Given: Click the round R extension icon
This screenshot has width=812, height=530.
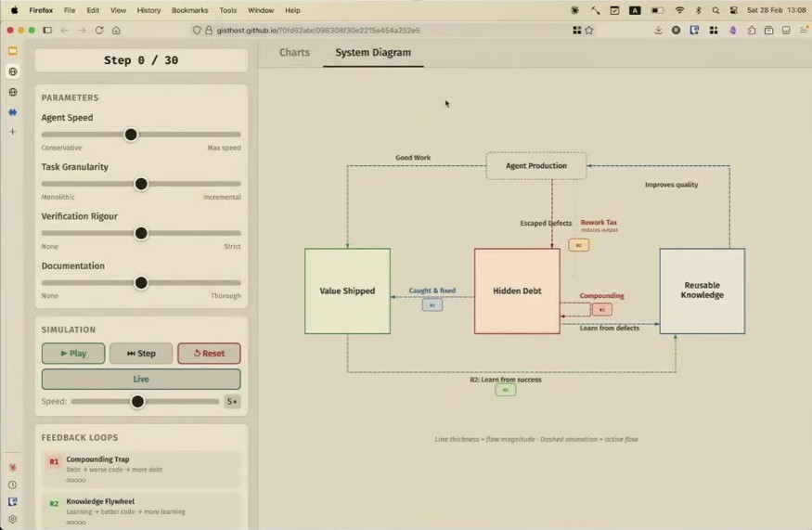Looking at the screenshot, I should pyautogui.click(x=676, y=30).
